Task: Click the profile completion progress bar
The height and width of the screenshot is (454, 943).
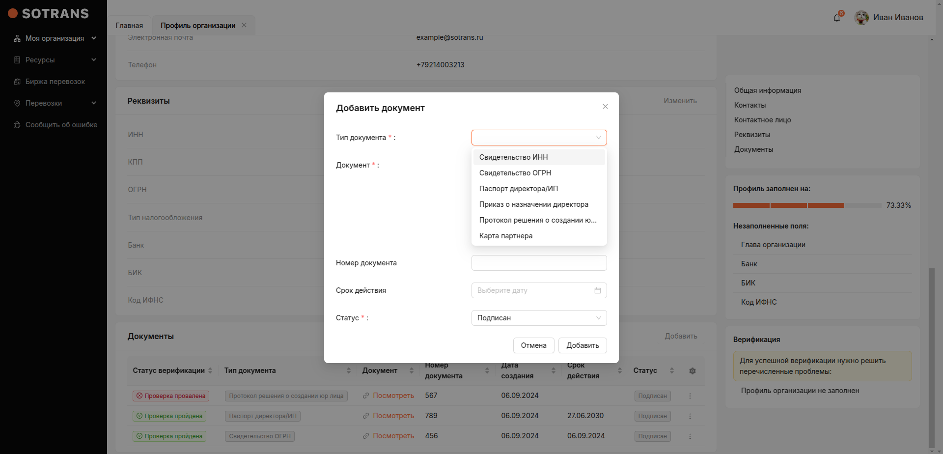Action: click(807, 205)
